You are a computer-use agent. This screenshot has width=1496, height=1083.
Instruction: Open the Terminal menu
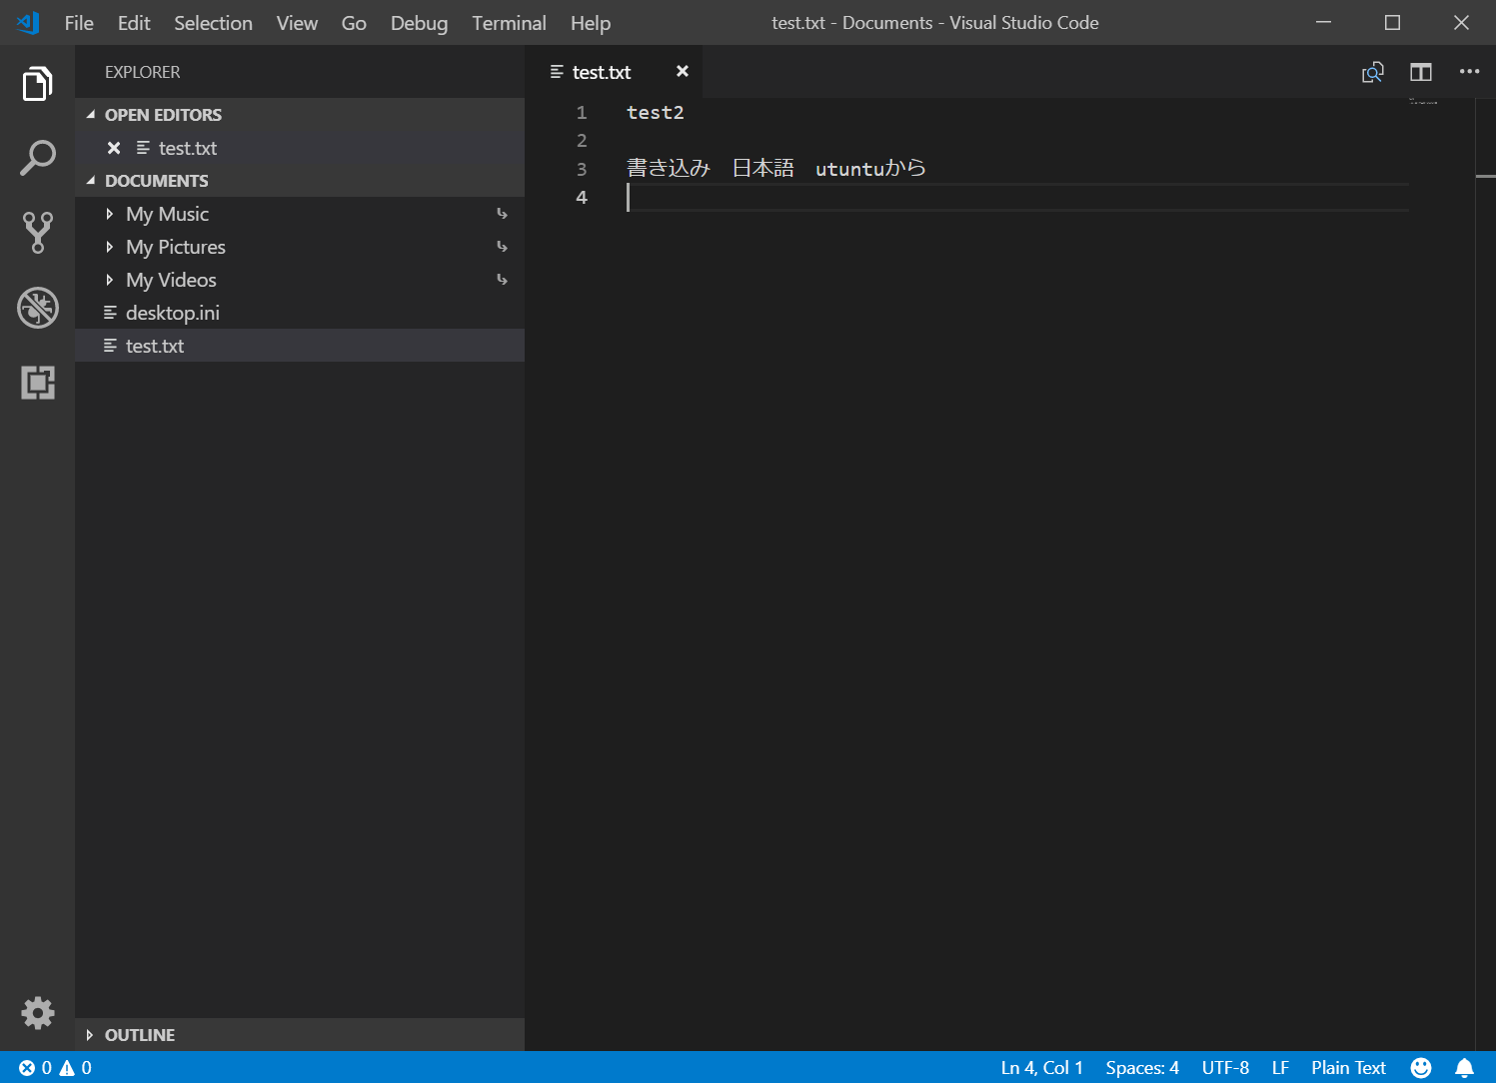click(509, 23)
